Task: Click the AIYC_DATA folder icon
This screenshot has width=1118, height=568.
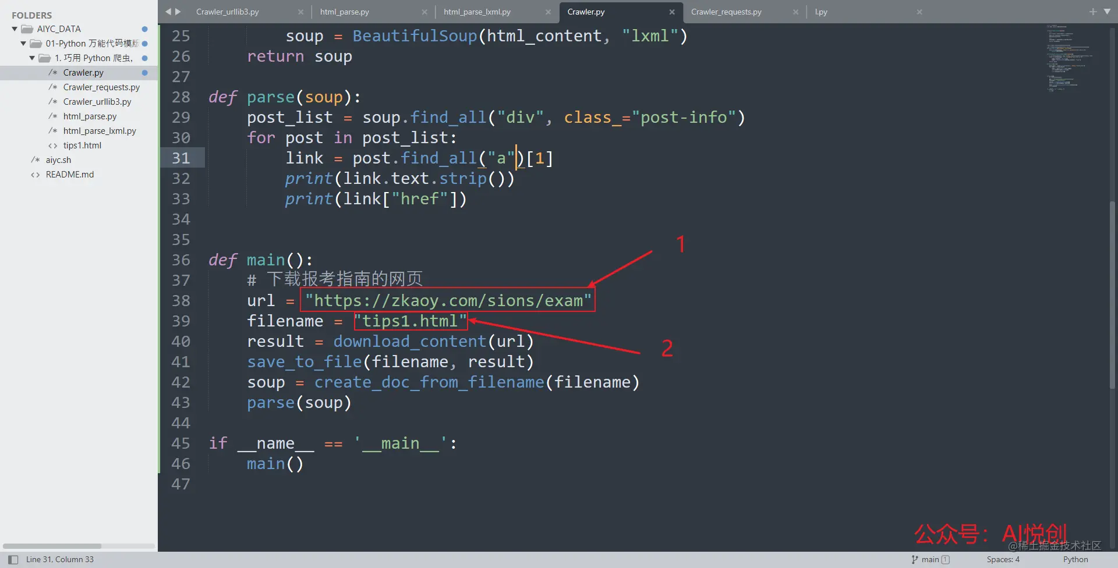Action: coord(27,29)
